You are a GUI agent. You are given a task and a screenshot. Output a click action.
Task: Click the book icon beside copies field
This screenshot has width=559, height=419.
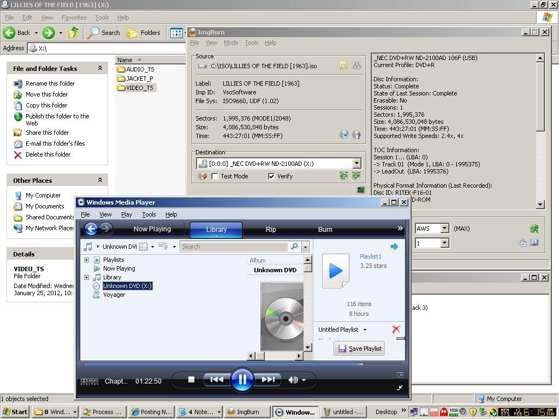(x=534, y=243)
